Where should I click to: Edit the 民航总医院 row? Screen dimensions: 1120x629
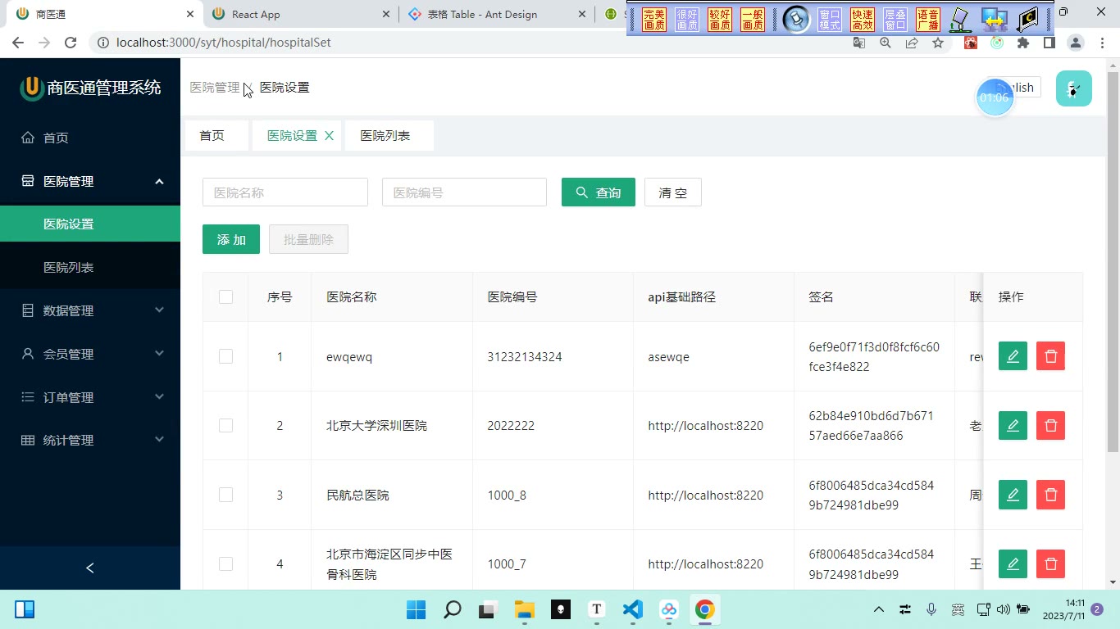click(1013, 495)
